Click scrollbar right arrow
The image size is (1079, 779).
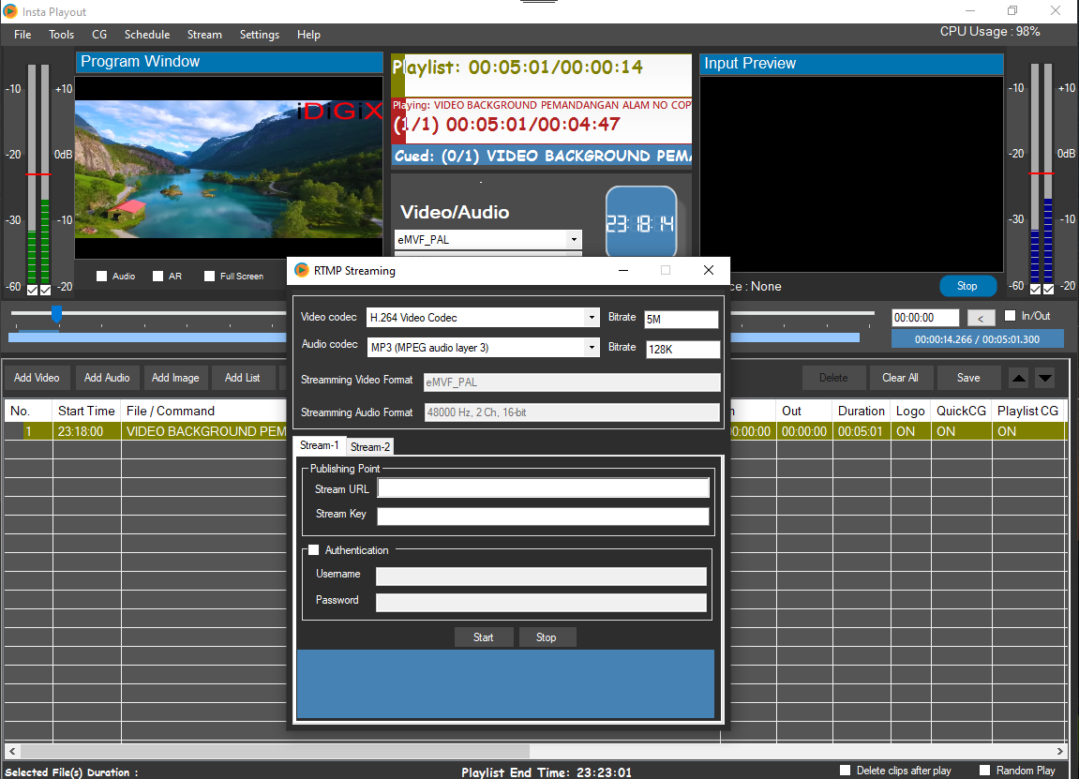pos(1059,751)
